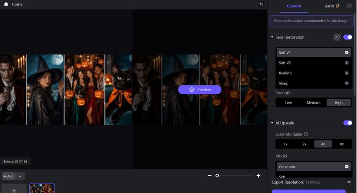Turn off the Face Restoration toggle

click(348, 37)
